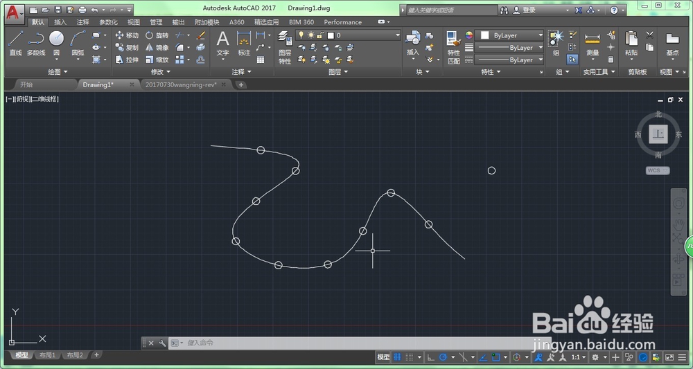The width and height of the screenshot is (693, 369).
Task: Click the 复制 (Copy) tool
Action: click(127, 47)
